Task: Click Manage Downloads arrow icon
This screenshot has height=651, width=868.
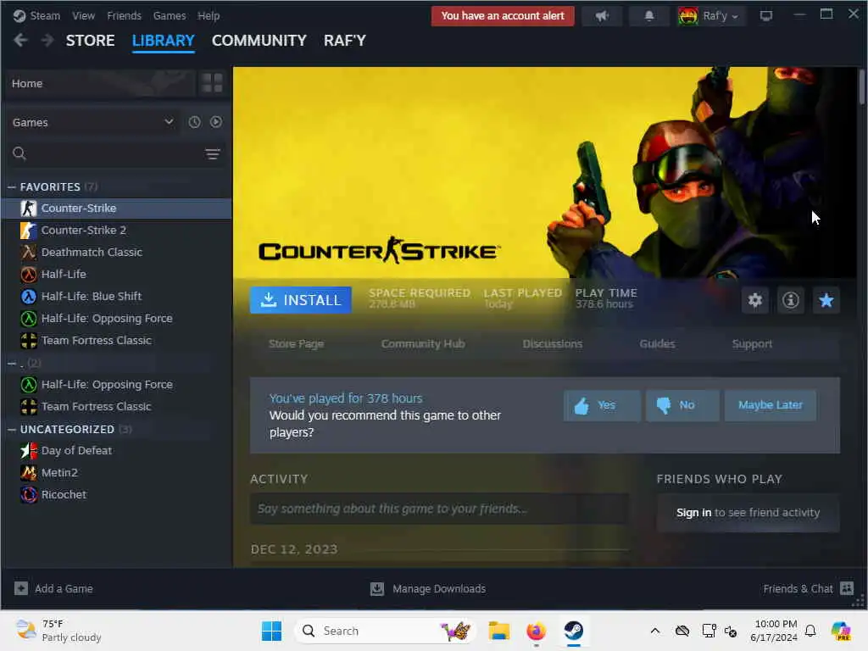Action: click(377, 588)
